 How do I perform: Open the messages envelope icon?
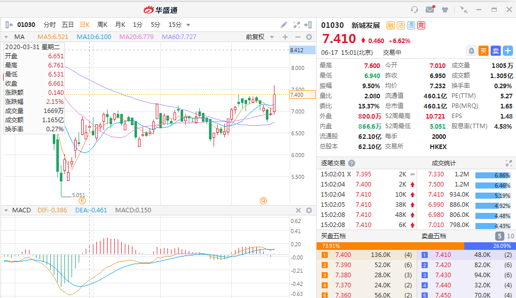[x=430, y=10]
